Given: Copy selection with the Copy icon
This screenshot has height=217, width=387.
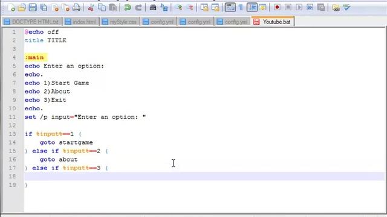Looking at the screenshot, I should (102, 8).
